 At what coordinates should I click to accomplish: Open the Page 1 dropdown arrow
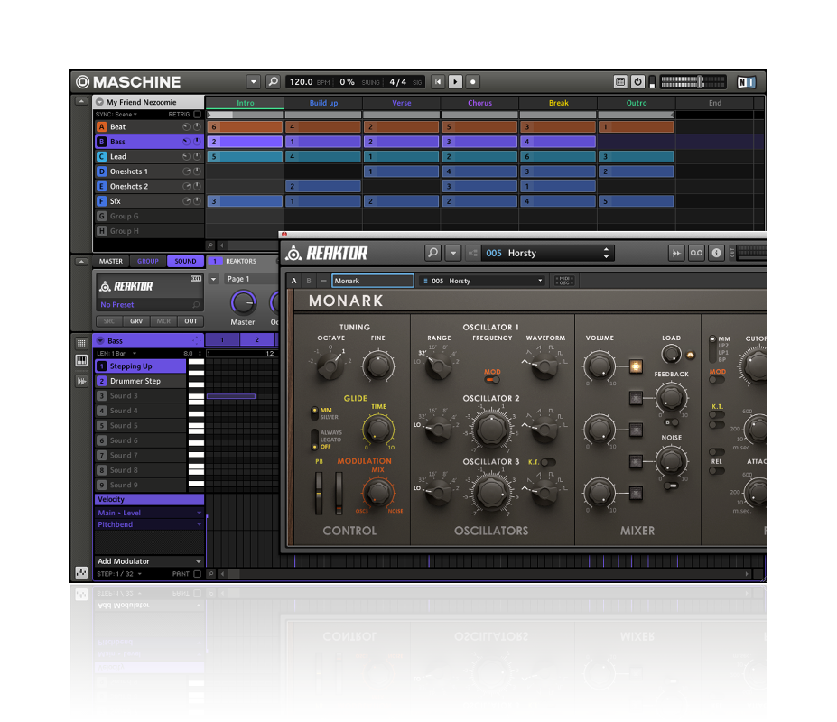[214, 279]
